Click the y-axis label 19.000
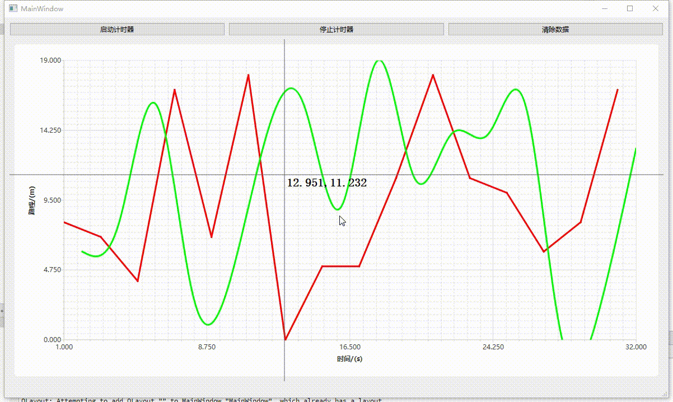The height and width of the screenshot is (402, 673). pos(50,60)
